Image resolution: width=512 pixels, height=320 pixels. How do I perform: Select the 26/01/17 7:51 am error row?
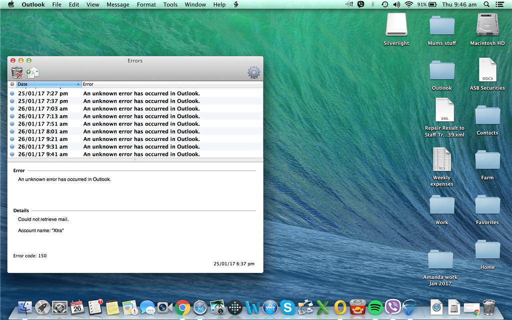coord(135,124)
